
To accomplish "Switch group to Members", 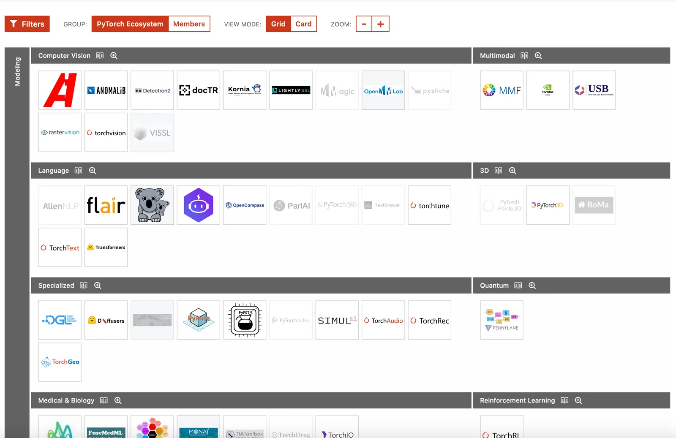I will pos(189,24).
